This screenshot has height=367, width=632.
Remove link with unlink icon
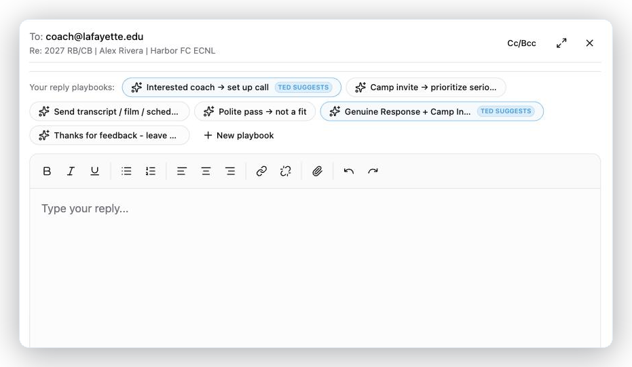click(285, 171)
